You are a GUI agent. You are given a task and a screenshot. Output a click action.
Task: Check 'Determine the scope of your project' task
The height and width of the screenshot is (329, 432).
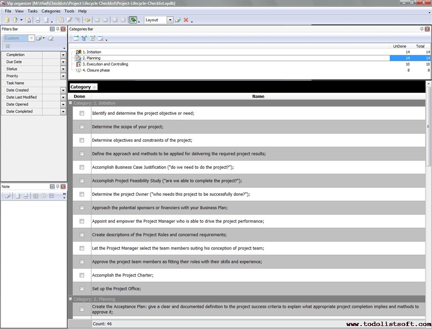82,127
